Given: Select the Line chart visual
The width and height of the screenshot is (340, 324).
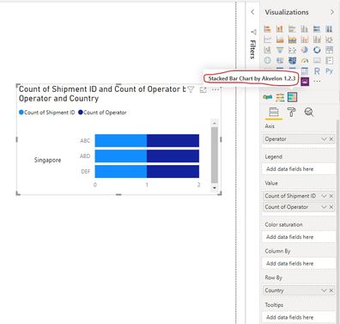Looking at the screenshot, I should point(267,40).
